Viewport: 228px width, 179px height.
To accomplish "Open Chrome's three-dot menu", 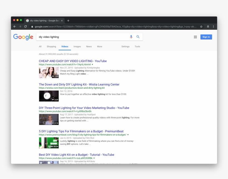I will point(213,27).
